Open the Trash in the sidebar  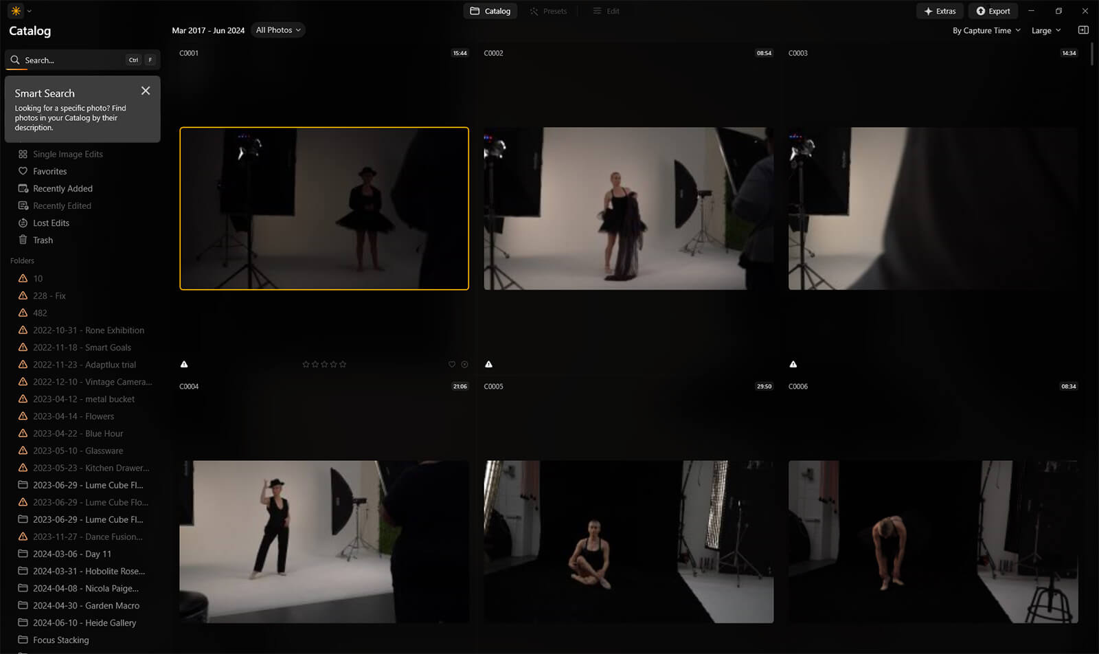[43, 240]
